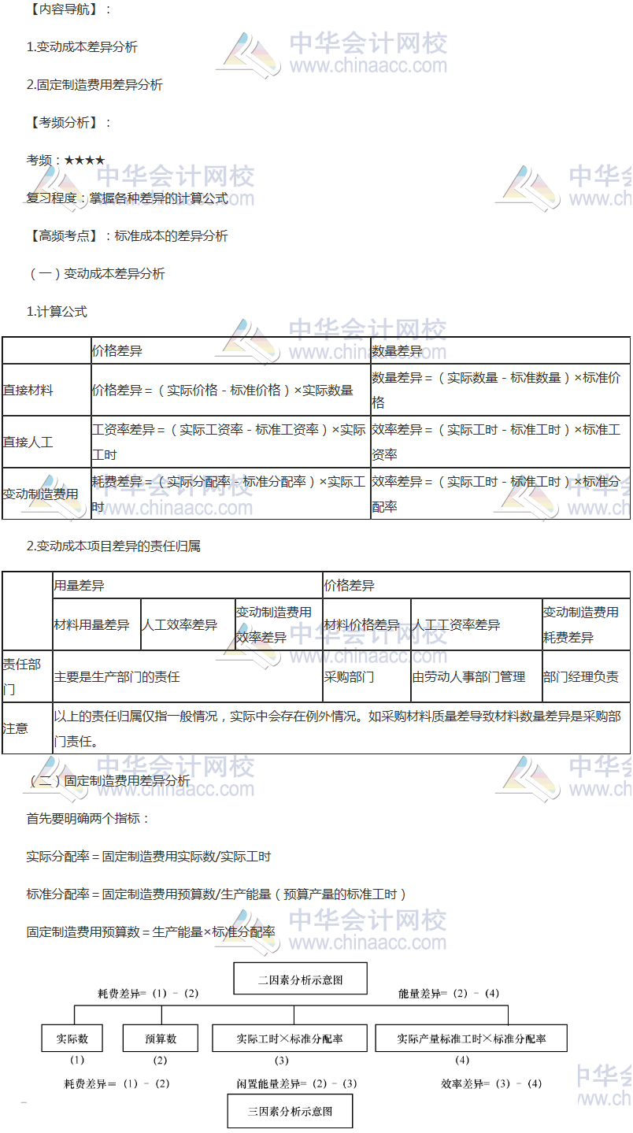Click the 二因素分析示意图 diagram box

pyautogui.click(x=300, y=981)
